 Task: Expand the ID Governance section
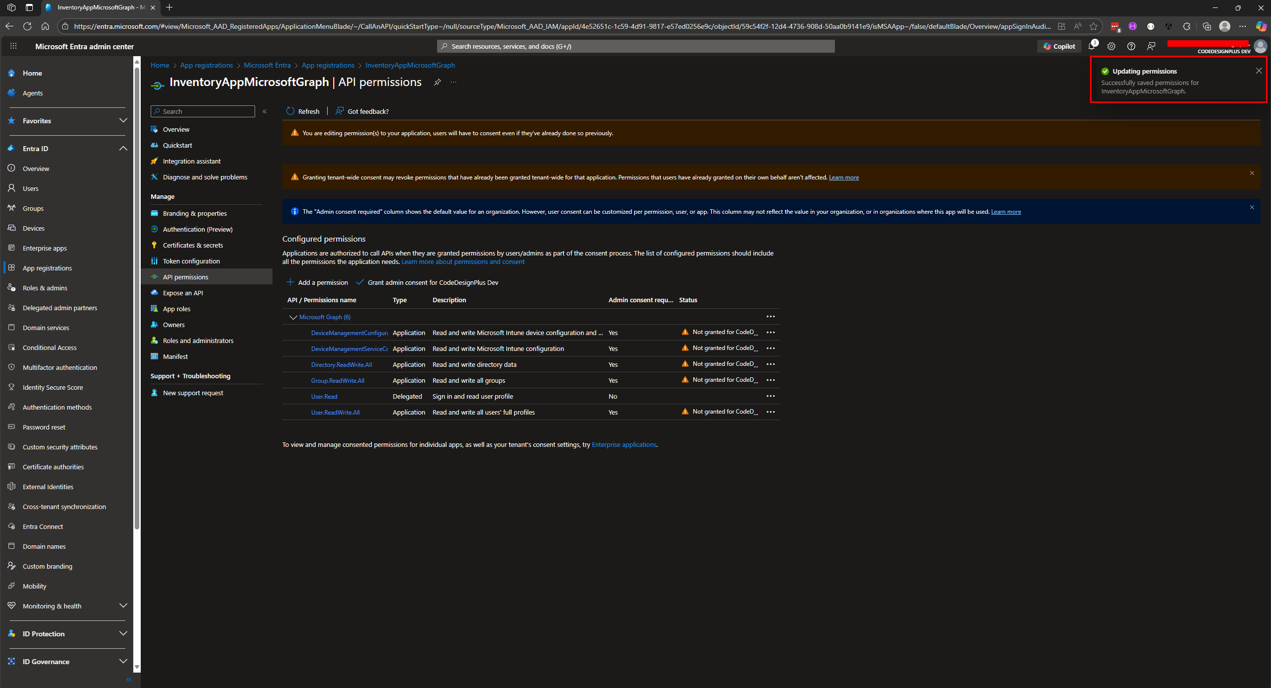click(123, 662)
